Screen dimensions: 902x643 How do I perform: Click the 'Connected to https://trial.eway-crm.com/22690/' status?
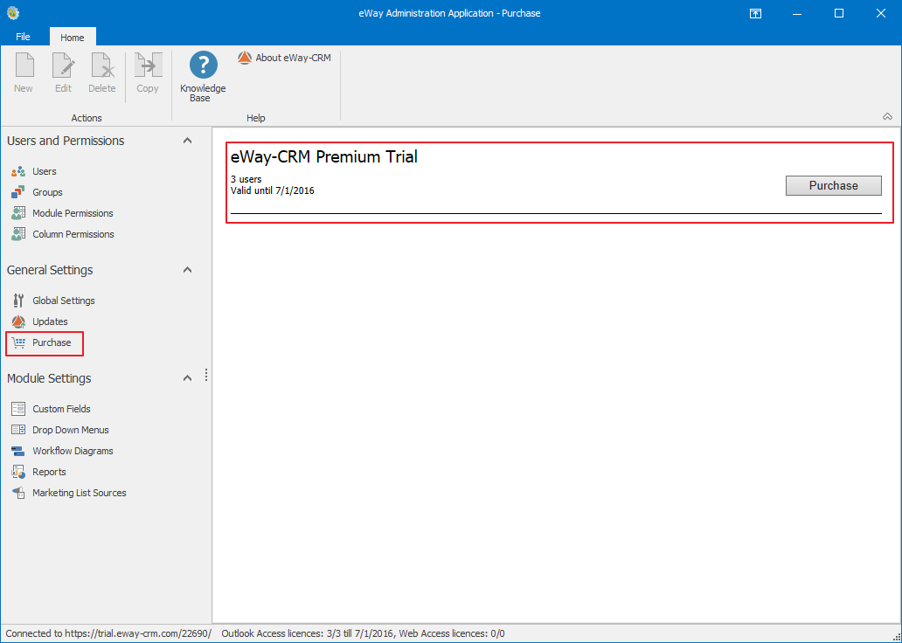pyautogui.click(x=108, y=633)
